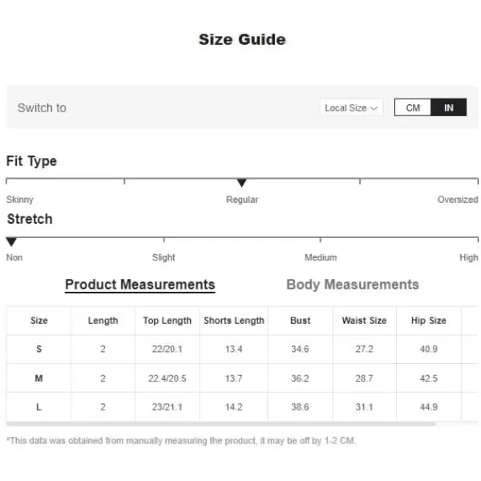Viewport: 481px width, 481px height.
Task: Click the Shorts Length column header
Action: click(x=234, y=321)
